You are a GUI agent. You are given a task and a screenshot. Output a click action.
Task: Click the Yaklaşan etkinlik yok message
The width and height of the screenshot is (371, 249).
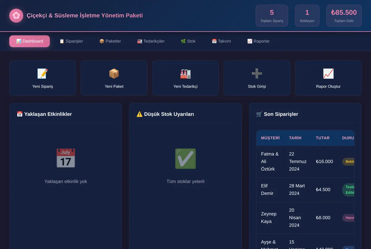click(x=66, y=181)
